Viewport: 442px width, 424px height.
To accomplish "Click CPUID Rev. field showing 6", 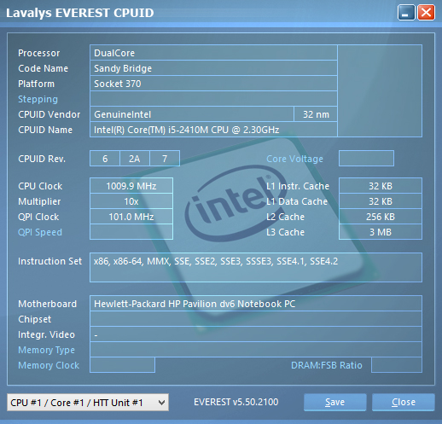I will pos(105,159).
